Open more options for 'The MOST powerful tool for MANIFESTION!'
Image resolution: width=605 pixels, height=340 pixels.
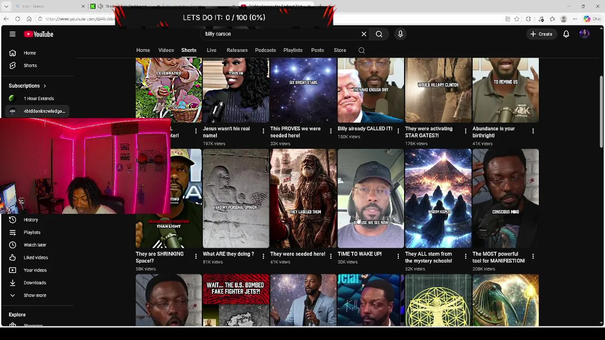coord(533,256)
